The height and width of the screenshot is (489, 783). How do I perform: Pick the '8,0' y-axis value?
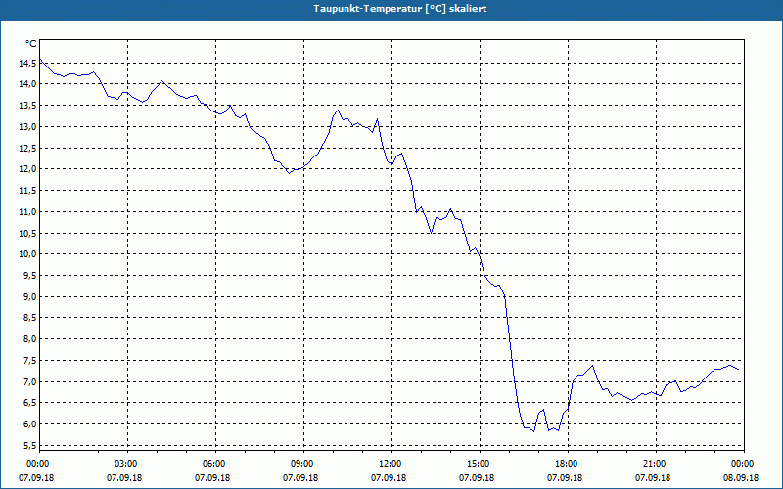pos(30,339)
